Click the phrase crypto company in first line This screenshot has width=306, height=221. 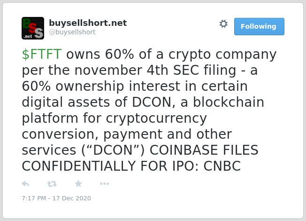tap(222, 54)
